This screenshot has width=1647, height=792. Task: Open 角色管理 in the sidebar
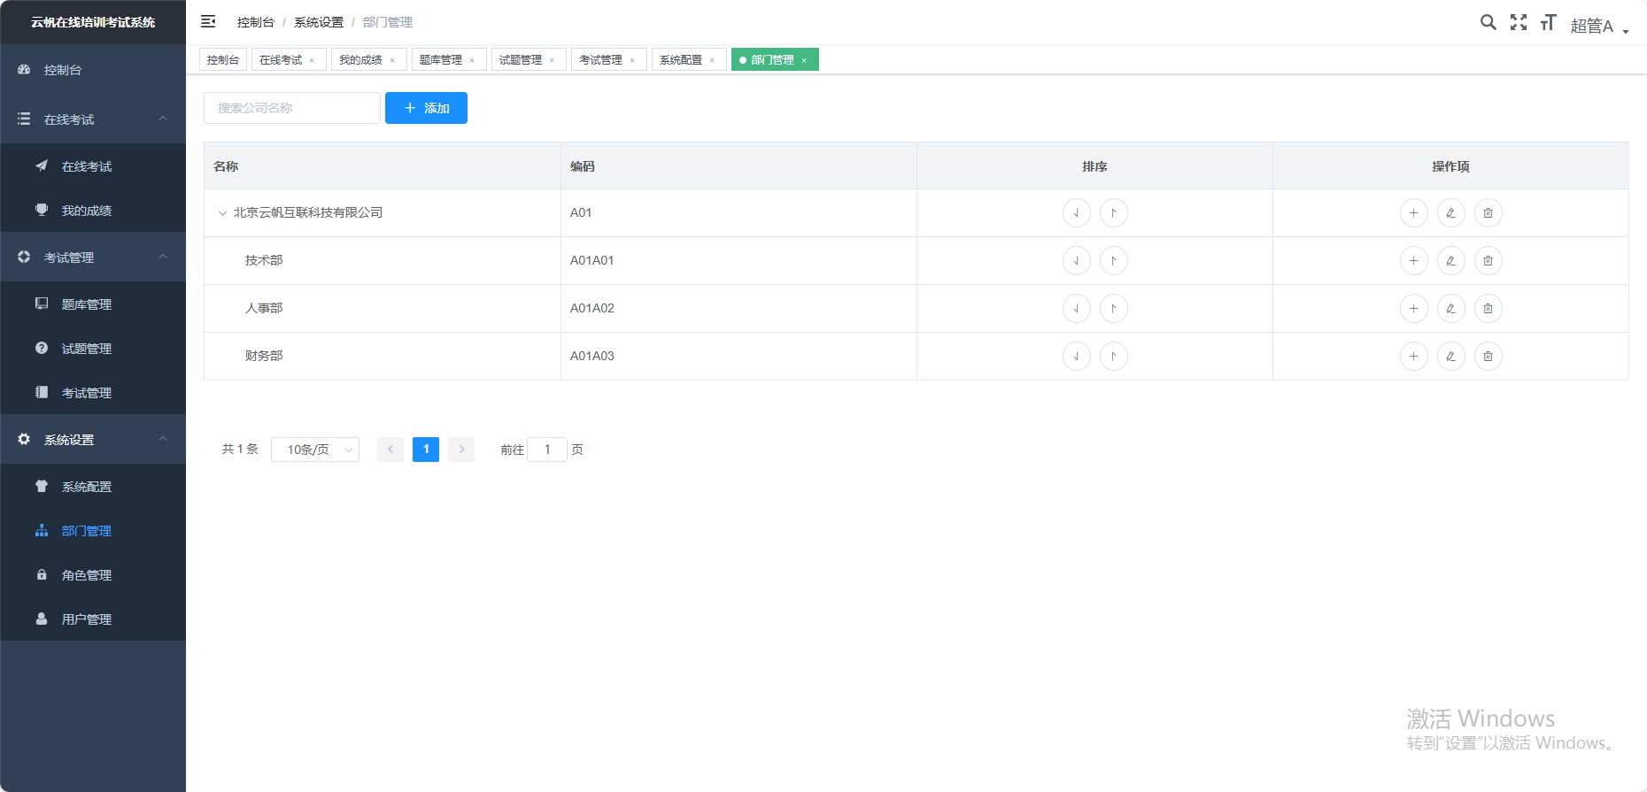93,574
